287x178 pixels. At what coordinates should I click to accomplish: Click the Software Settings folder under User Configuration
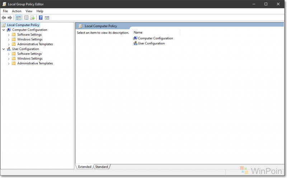29,54
